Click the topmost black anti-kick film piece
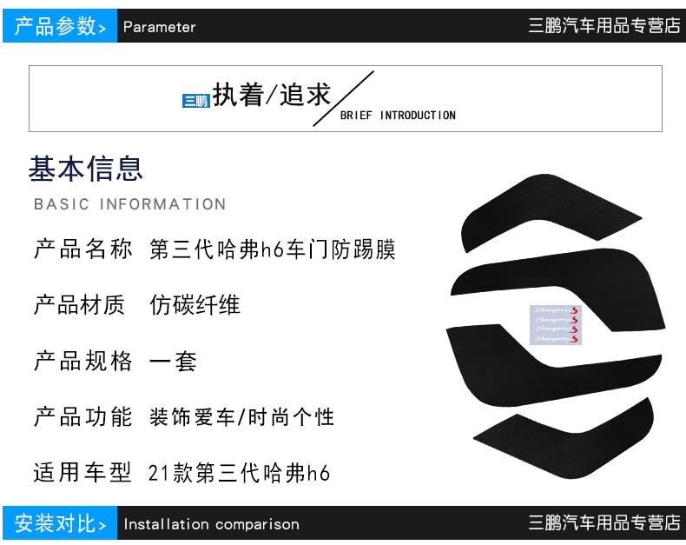Screen dimensions: 686x545 551,212
